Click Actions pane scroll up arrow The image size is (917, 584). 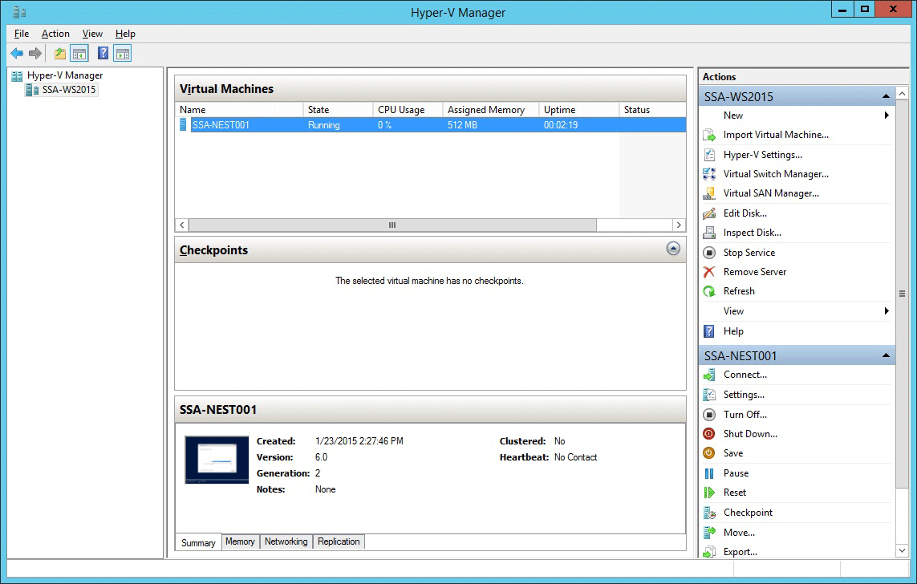[x=902, y=94]
